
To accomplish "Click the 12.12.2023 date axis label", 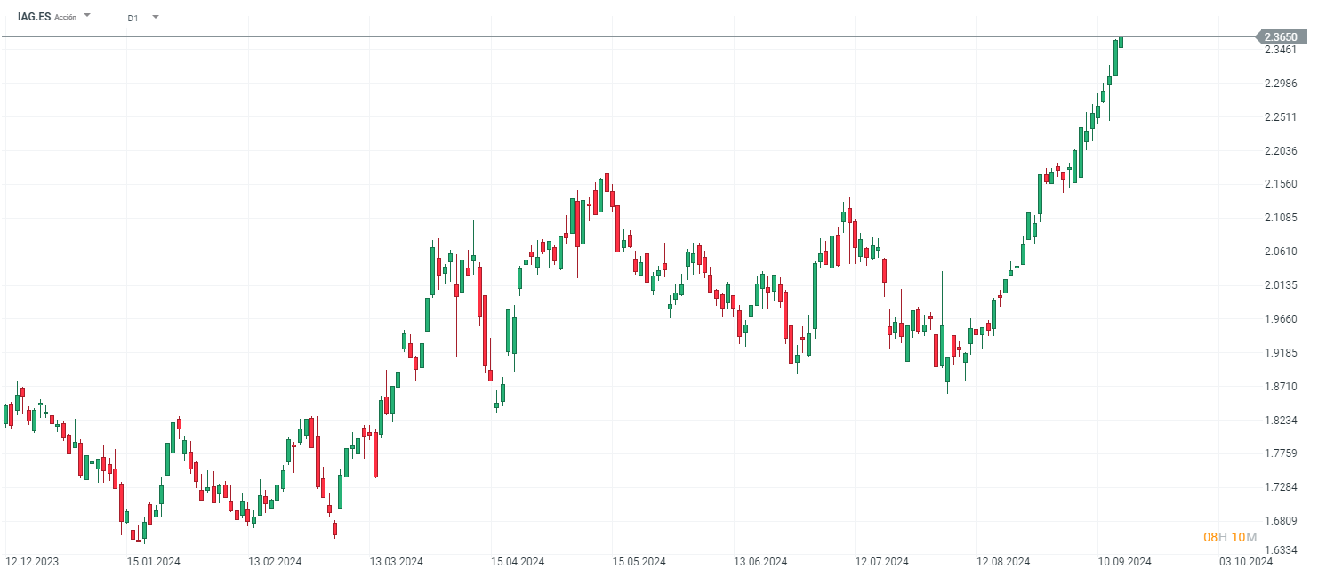I will 32,562.
